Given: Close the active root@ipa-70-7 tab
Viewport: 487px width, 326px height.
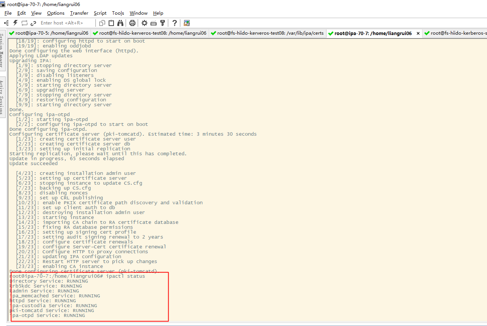Looking at the screenshot, I should (418, 33).
